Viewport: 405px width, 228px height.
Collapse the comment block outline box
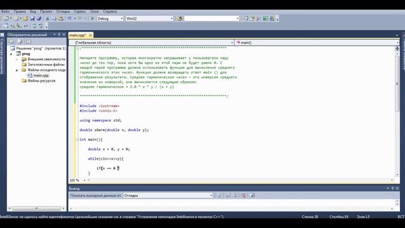pyautogui.click(x=77, y=48)
